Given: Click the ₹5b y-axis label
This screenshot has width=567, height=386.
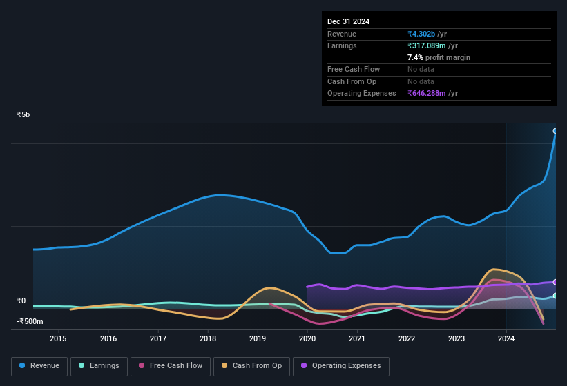Looking at the screenshot, I should point(23,114).
